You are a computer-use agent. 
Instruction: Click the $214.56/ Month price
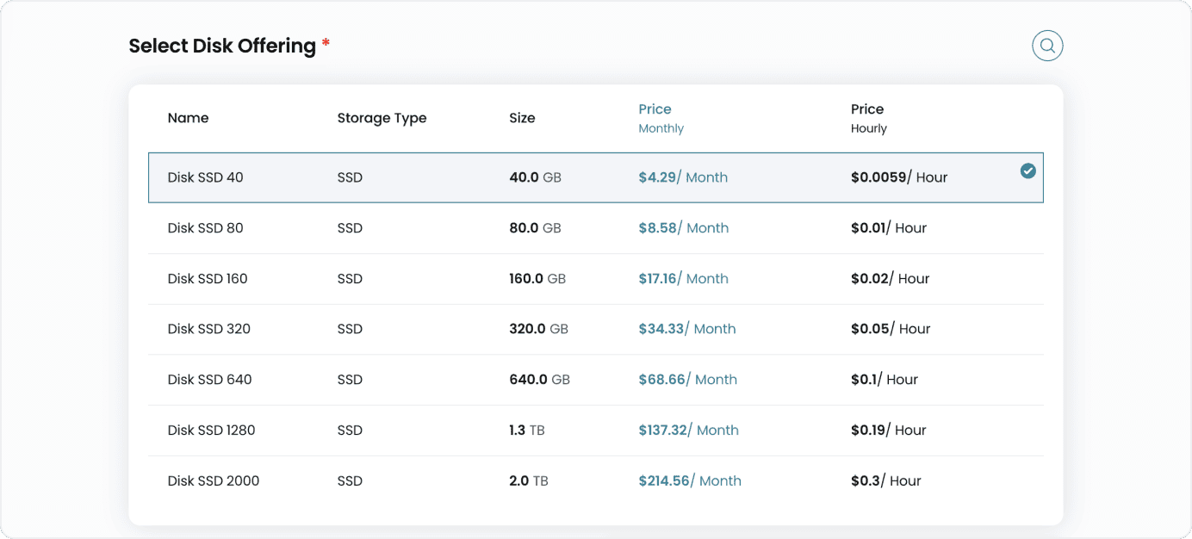(x=689, y=481)
